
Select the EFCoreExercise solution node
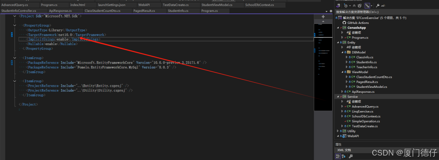pyautogui.click(x=375, y=18)
